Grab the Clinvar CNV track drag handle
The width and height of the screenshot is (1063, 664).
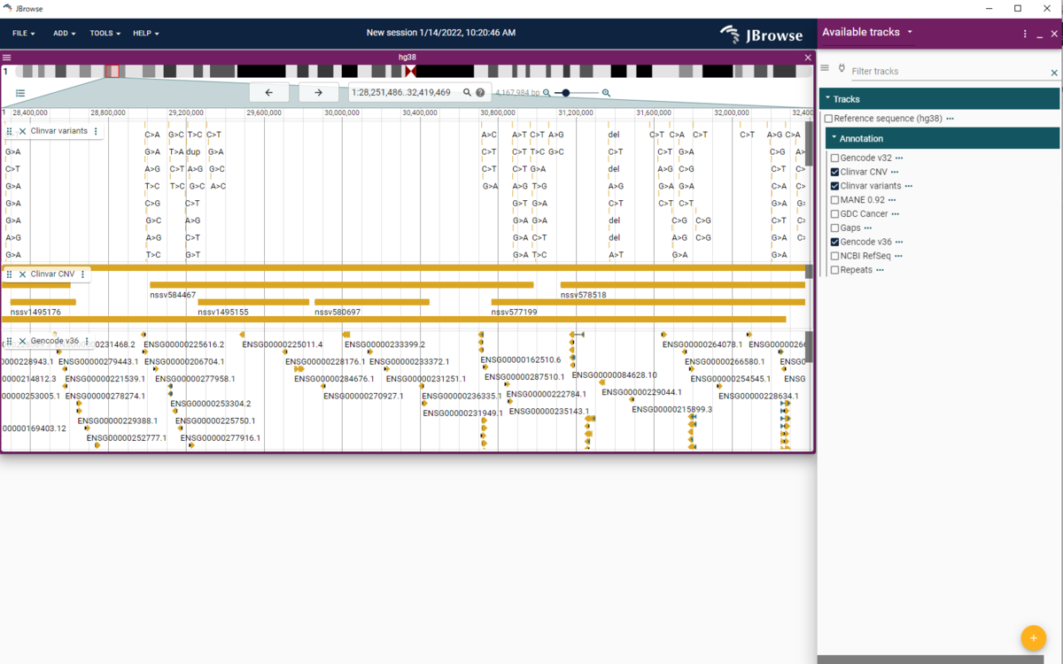click(x=10, y=274)
